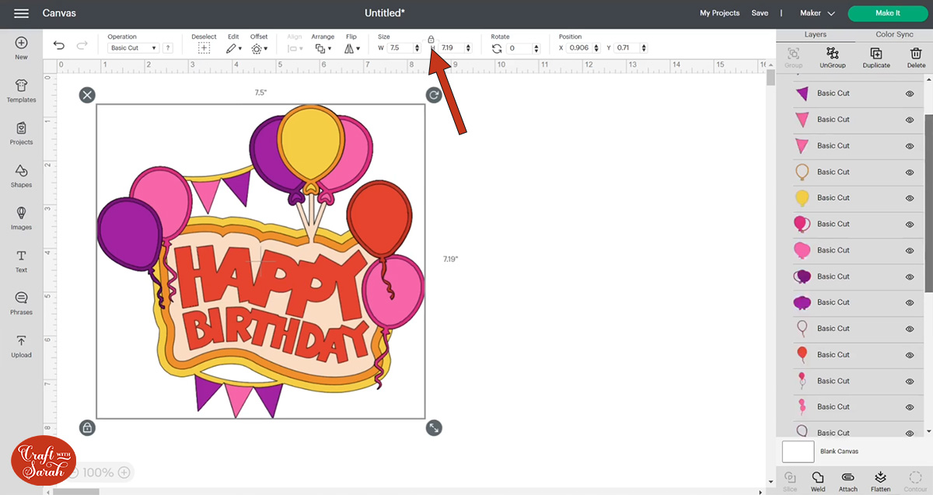
Task: Duplicate the selected layers
Action: 876,54
